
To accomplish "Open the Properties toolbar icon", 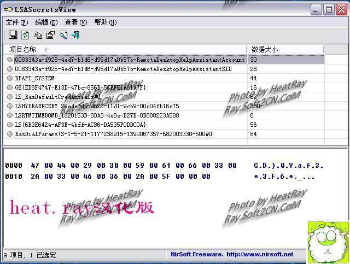I will [x=50, y=36].
